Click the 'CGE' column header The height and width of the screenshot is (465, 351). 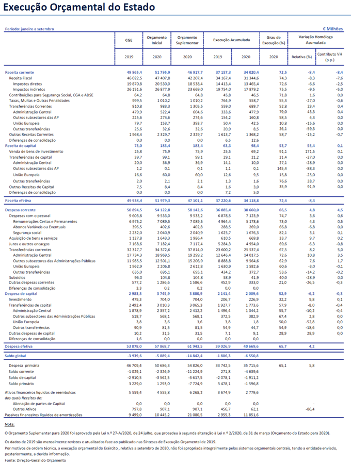[129, 40]
